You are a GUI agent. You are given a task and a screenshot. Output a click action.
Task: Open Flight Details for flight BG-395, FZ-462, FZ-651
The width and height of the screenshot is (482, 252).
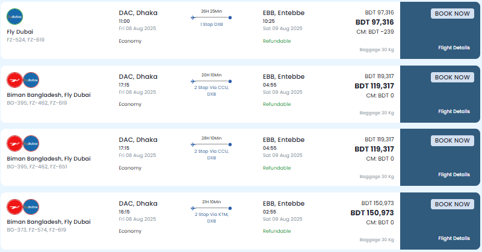click(454, 174)
